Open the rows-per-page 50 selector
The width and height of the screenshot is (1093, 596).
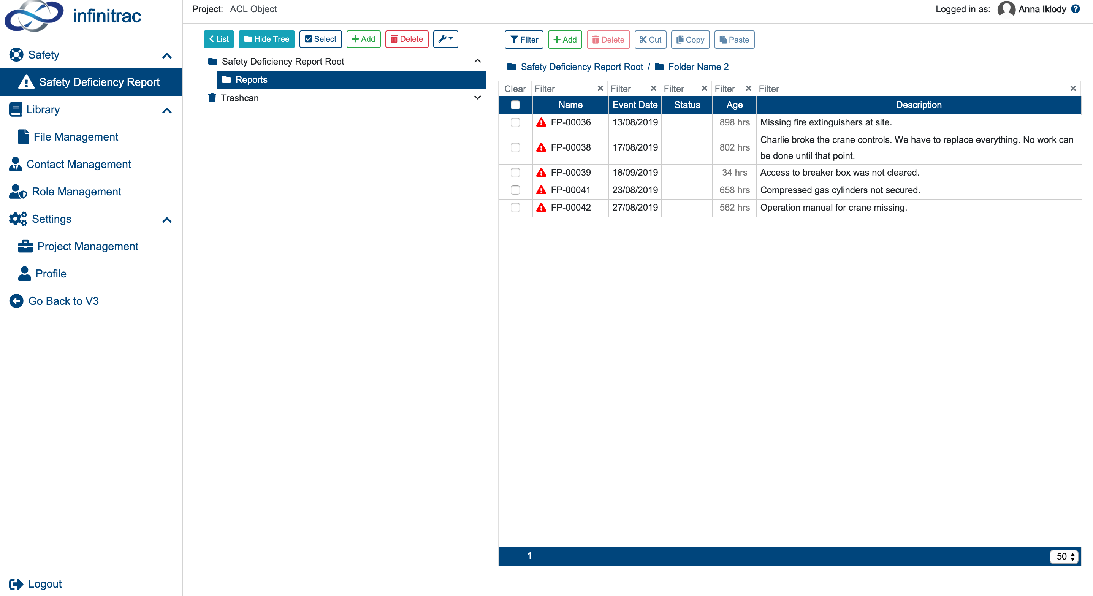coord(1064,556)
